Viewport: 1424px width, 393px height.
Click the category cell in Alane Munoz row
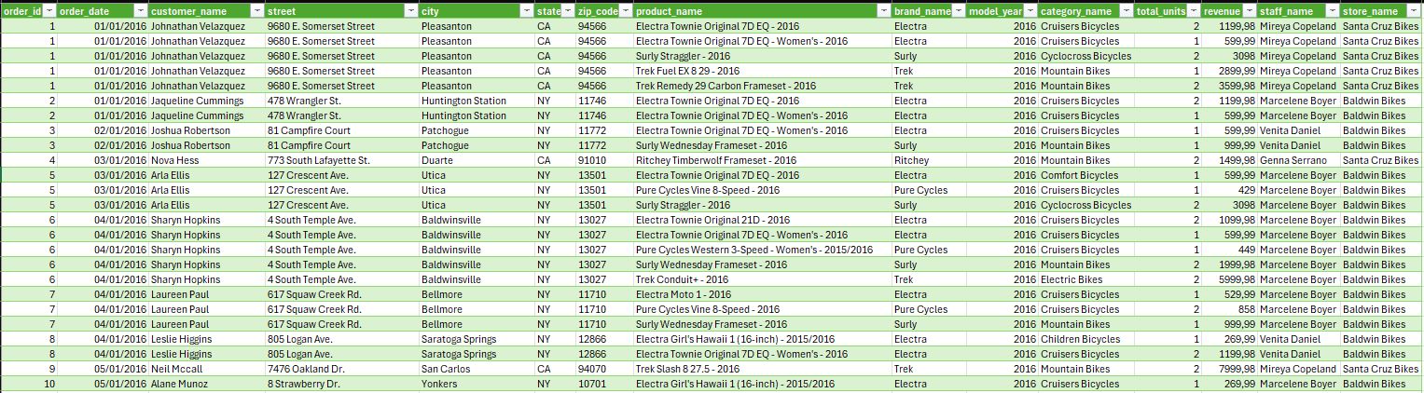[x=1085, y=384]
